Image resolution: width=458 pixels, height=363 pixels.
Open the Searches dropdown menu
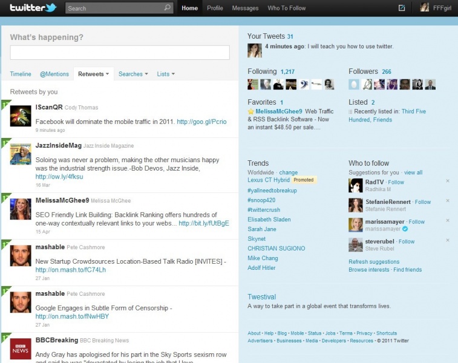tap(133, 74)
